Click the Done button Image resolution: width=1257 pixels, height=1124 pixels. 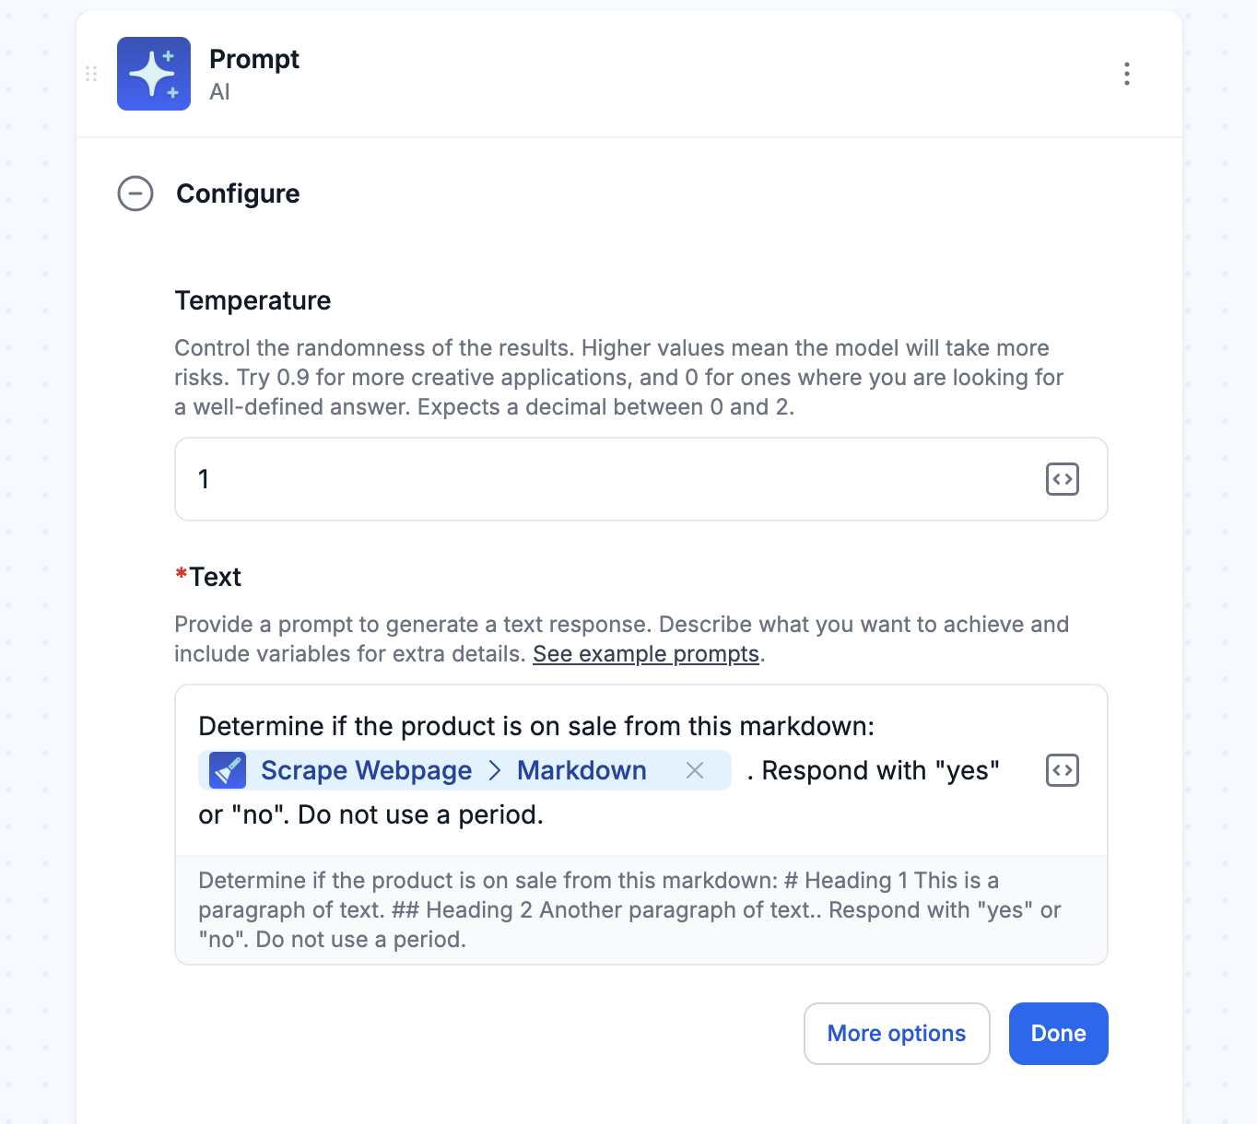point(1058,1034)
